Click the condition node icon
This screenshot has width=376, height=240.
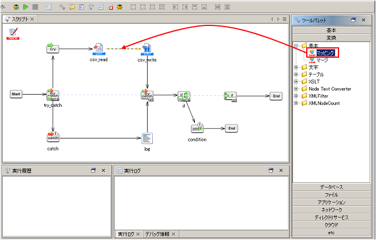pyautogui.click(x=197, y=128)
